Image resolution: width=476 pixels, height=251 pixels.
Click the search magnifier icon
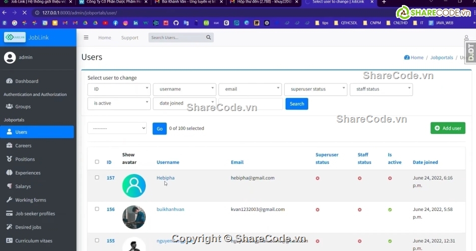208,37
